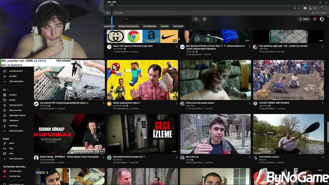
Task: Open the Chrome three-dot menu
Action: (326, 8)
